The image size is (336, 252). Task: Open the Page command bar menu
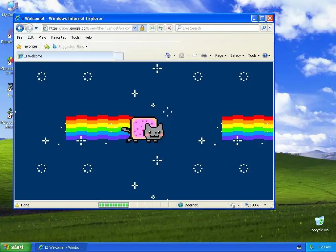tap(221, 55)
